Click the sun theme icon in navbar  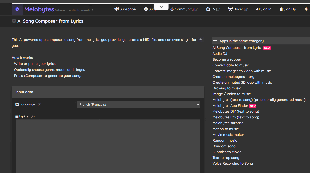[306, 9]
